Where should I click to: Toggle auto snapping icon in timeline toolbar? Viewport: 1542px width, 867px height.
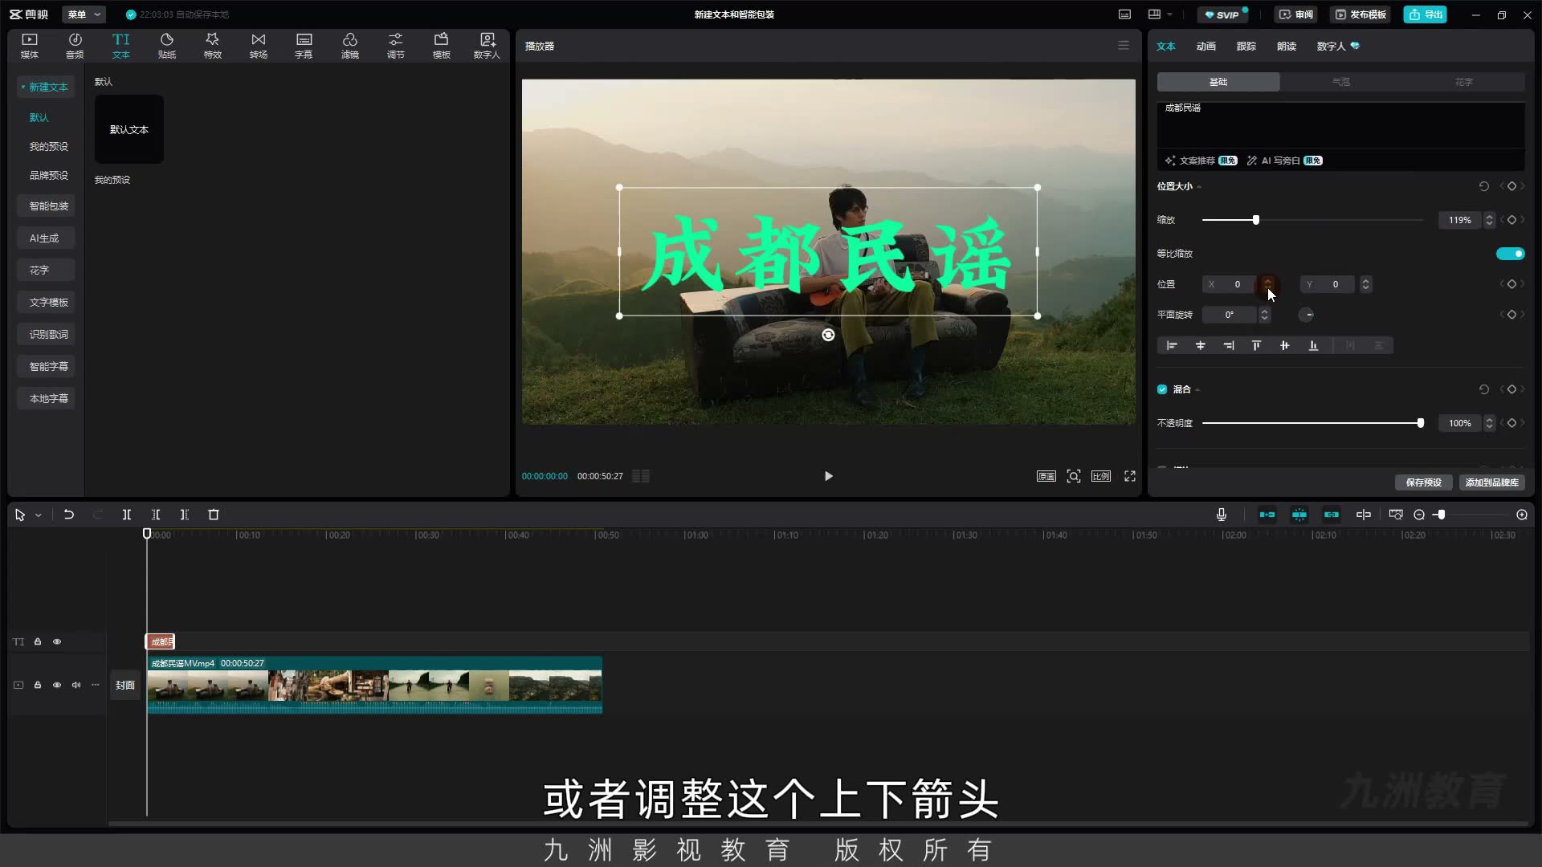click(x=1299, y=515)
